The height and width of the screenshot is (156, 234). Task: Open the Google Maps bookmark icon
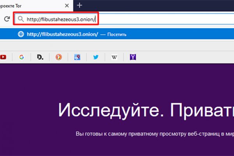[77, 57]
